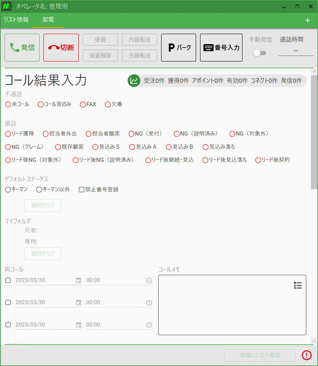Image resolution: width=318 pixels, height=366 pixels.
Task: Switch to the リスト情報 tab
Action: [16, 20]
